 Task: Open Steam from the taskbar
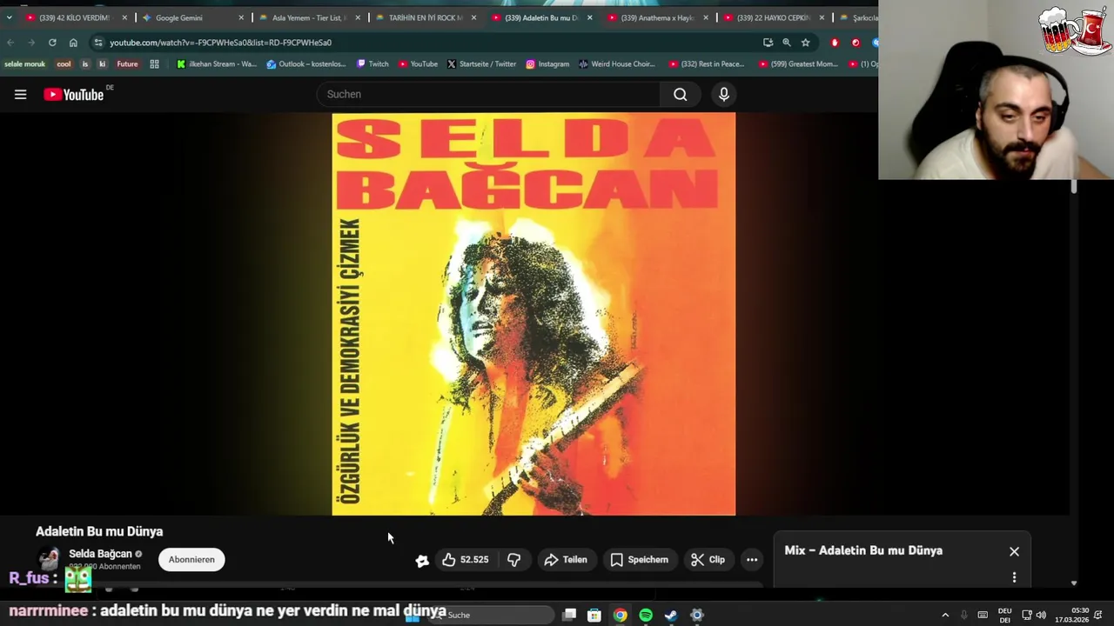pyautogui.click(x=671, y=616)
